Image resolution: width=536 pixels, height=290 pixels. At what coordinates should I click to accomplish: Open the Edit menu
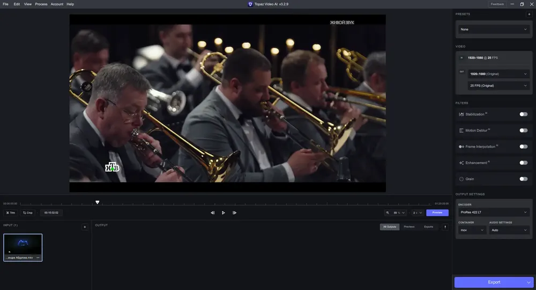tap(17, 4)
